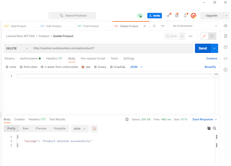This screenshot has width=231, height=166.
Task: Open the code snippet sidebar icon
Action: 226,58
